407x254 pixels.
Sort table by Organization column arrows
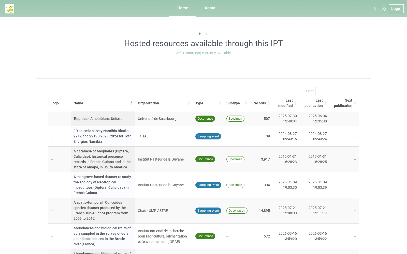click(x=189, y=103)
